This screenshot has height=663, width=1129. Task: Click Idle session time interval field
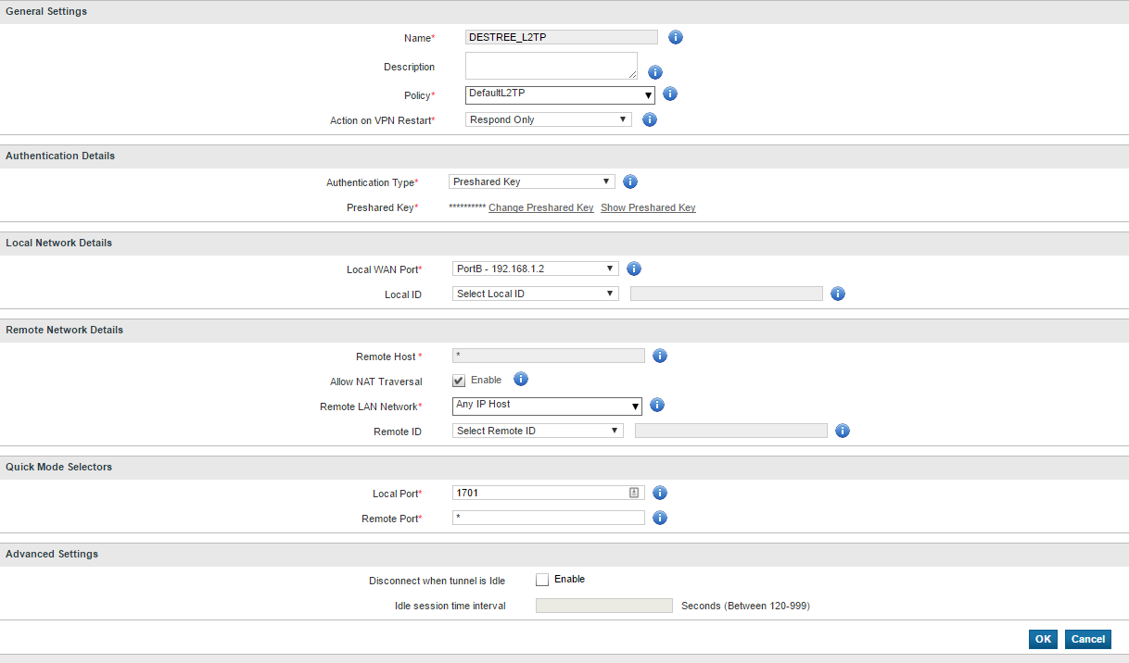(604, 606)
